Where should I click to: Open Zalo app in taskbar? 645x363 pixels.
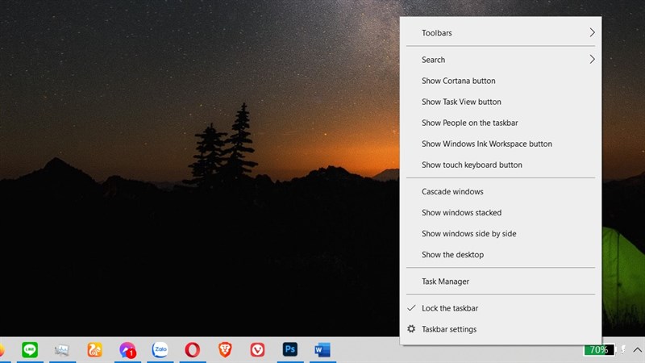(160, 349)
